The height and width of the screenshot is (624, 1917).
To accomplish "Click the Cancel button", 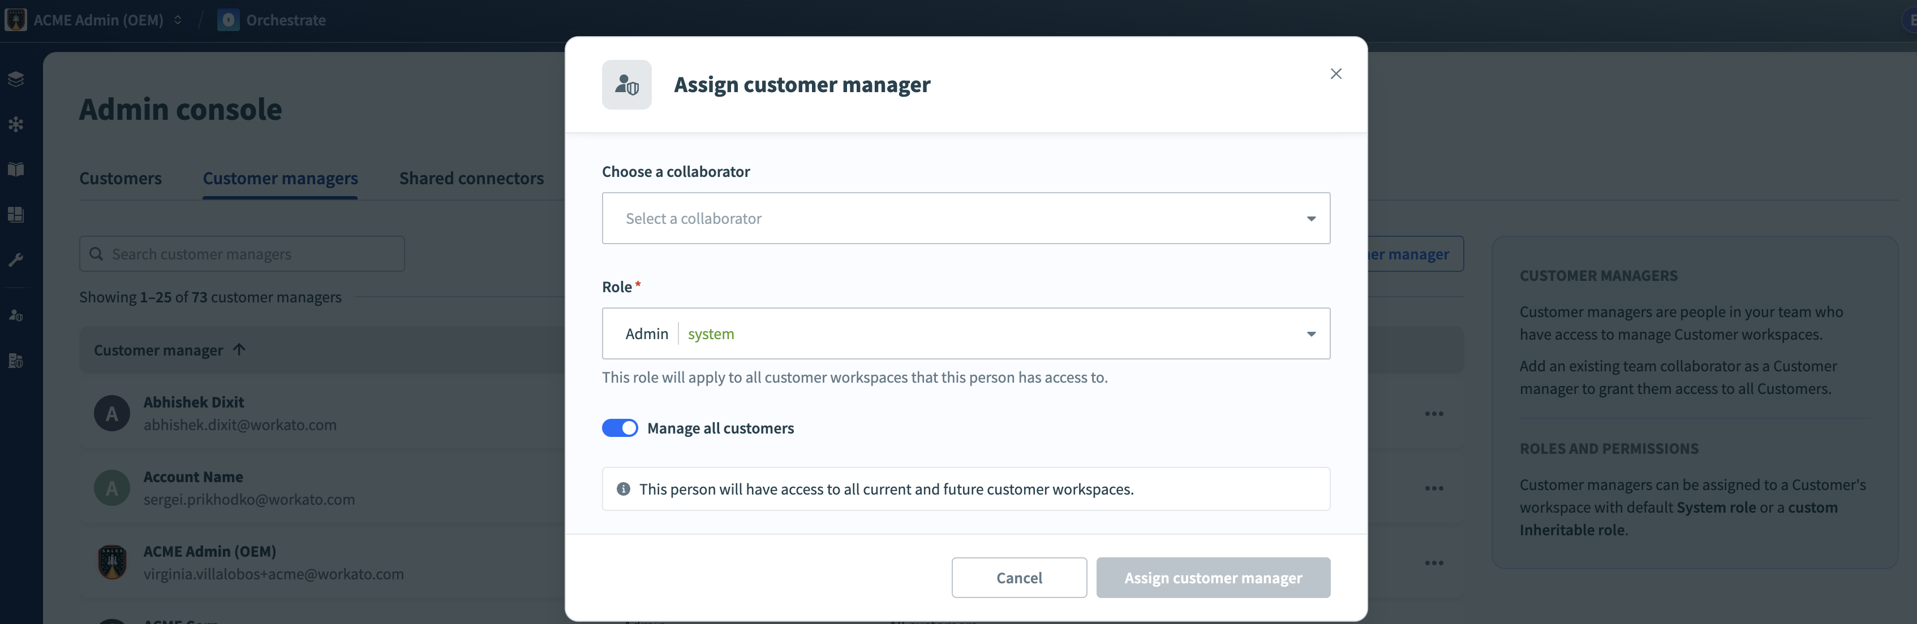I will click(x=1019, y=578).
